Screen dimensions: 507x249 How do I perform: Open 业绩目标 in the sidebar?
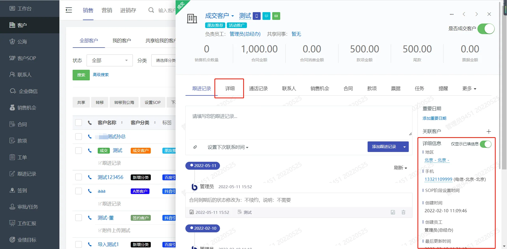(30, 240)
